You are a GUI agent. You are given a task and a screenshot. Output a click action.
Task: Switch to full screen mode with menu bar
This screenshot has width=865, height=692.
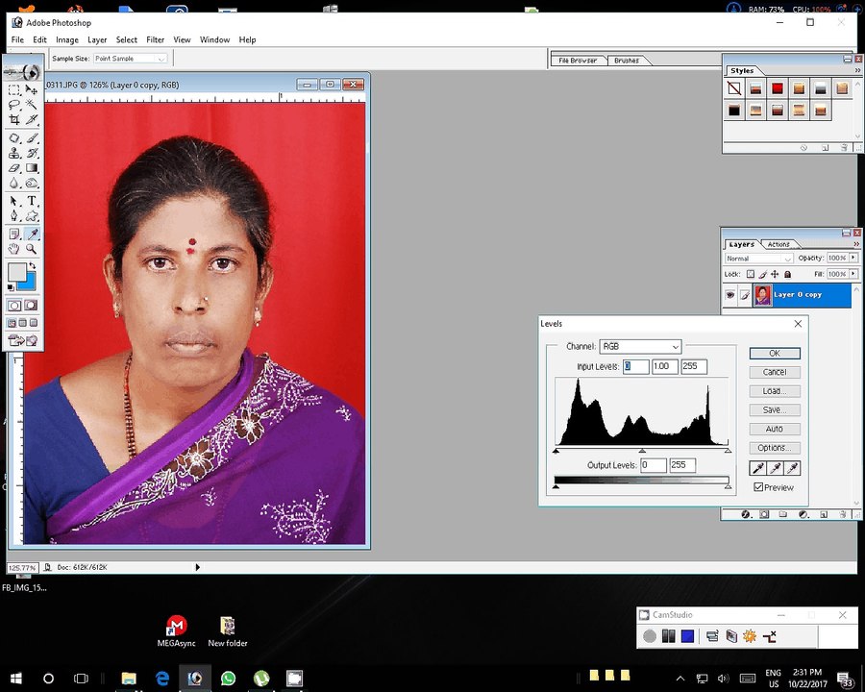pyautogui.click(x=23, y=323)
